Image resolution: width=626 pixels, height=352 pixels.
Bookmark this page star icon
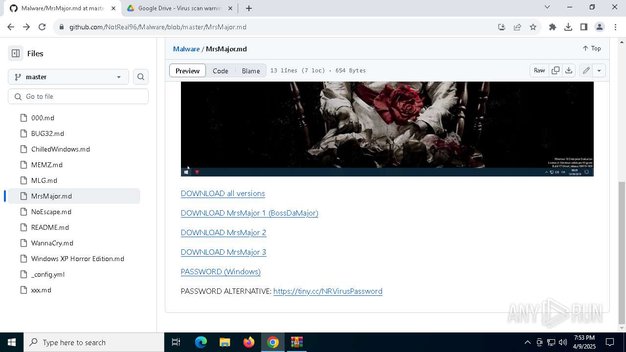click(x=533, y=27)
